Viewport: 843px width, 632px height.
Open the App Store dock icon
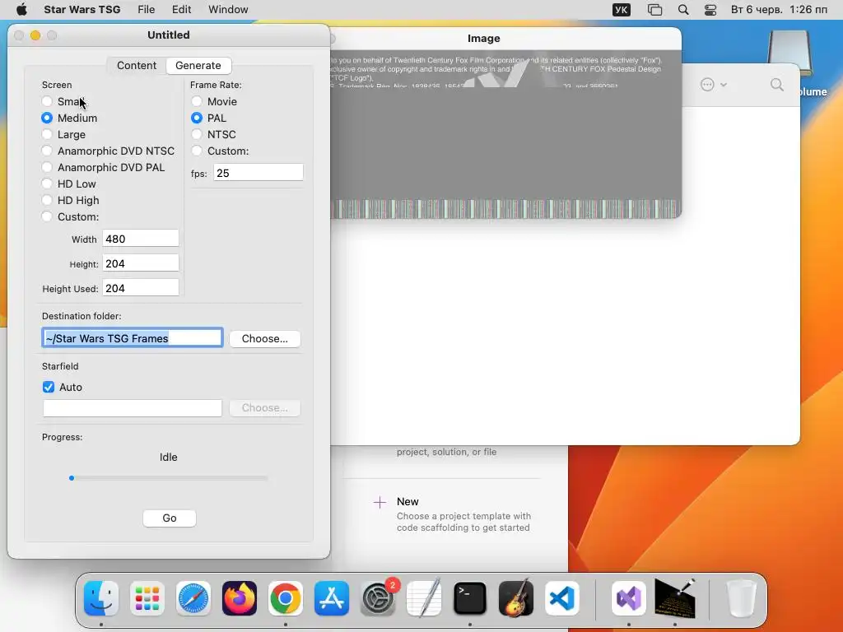pyautogui.click(x=332, y=598)
